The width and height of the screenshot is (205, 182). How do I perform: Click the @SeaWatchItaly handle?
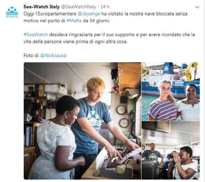[78, 7]
